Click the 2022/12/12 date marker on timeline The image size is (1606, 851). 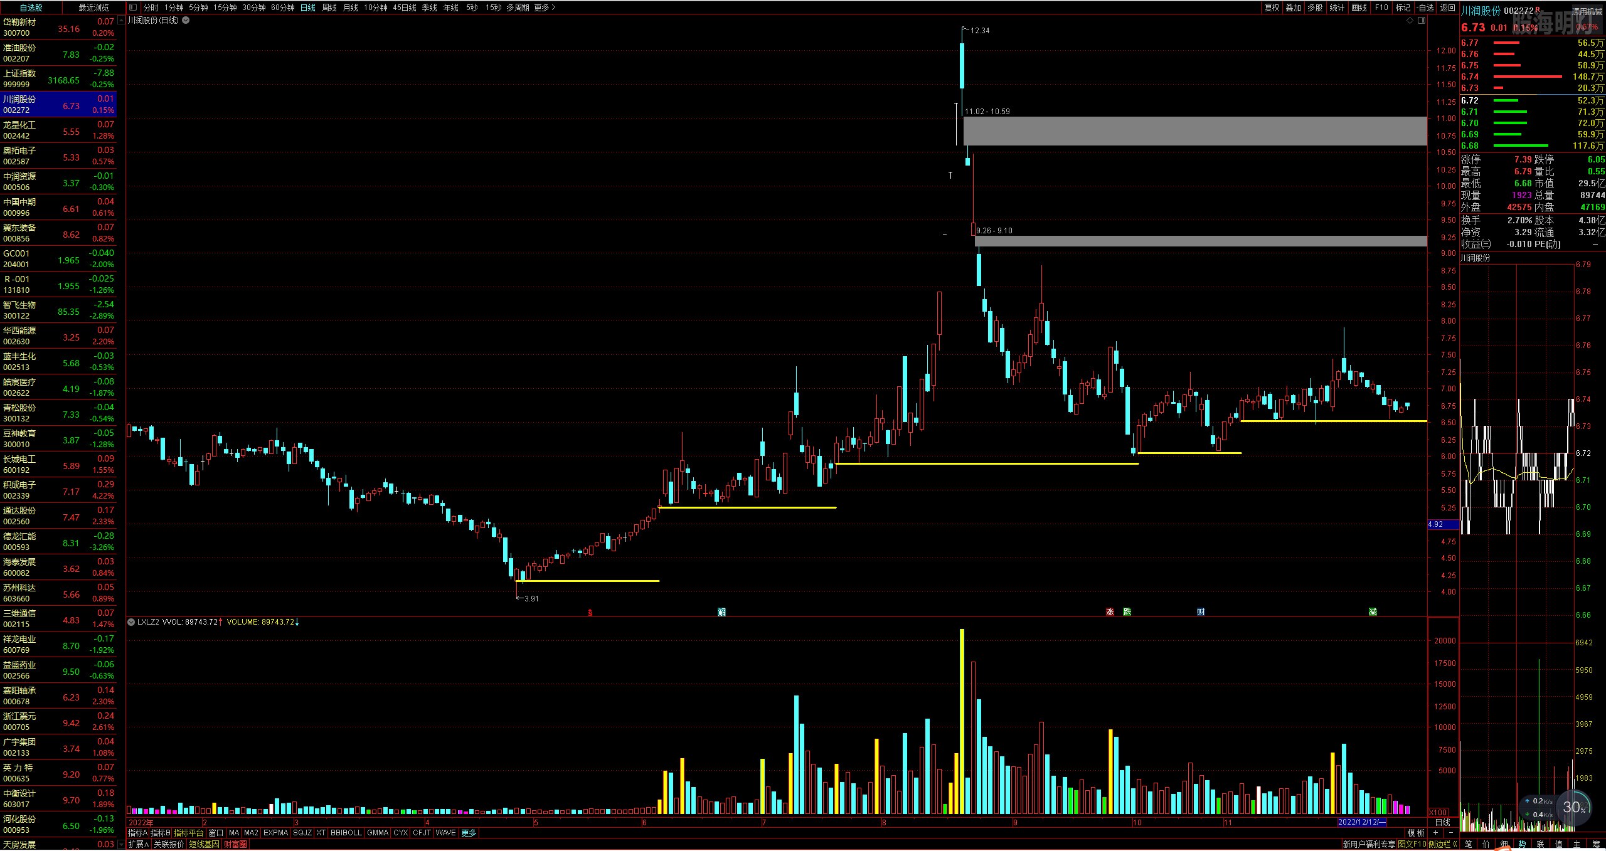[1362, 822]
